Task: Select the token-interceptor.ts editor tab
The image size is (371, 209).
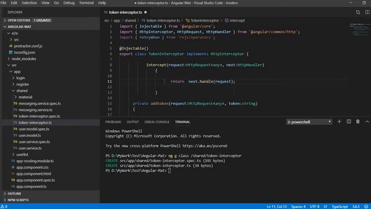Action: (x=125, y=12)
